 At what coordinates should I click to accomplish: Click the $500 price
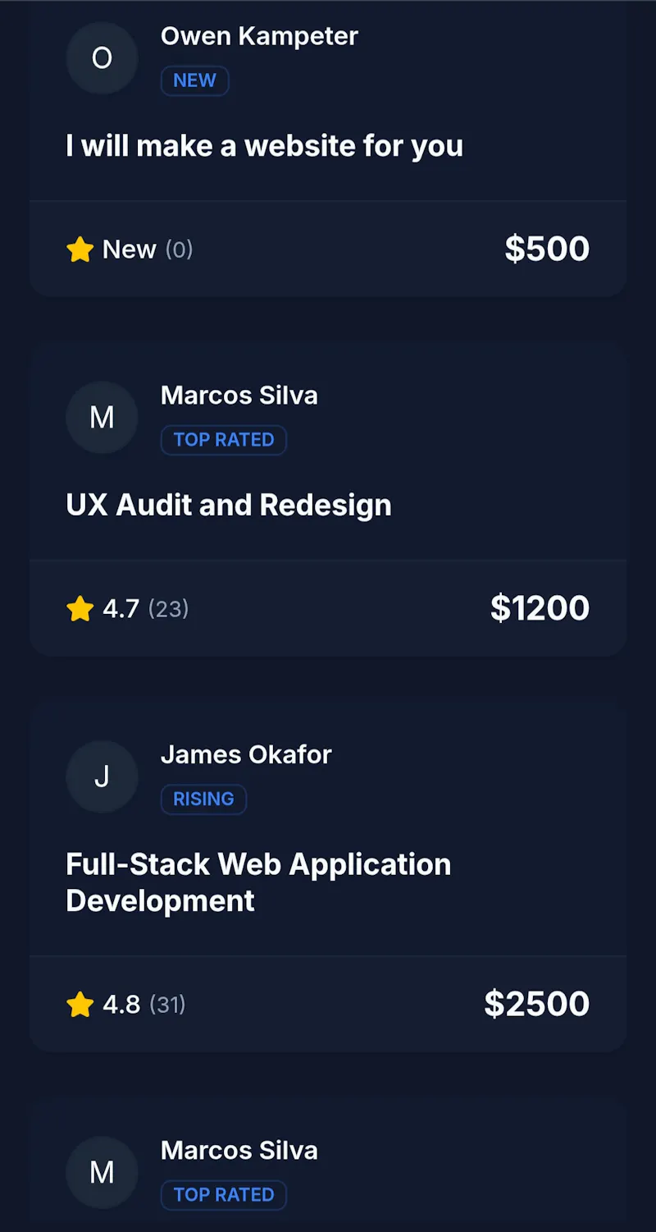(x=547, y=249)
